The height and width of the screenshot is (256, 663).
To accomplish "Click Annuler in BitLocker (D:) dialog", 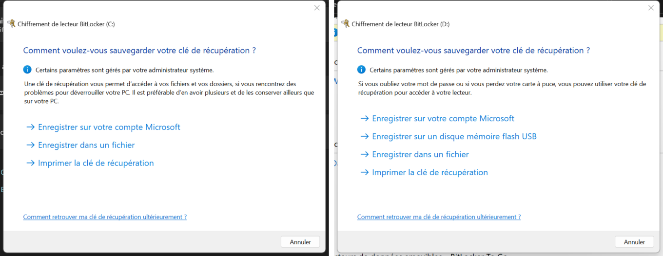I will (634, 242).
